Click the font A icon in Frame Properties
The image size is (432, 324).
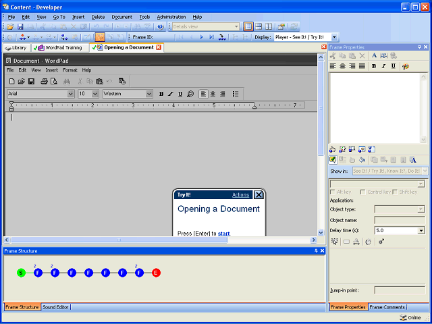point(374,55)
